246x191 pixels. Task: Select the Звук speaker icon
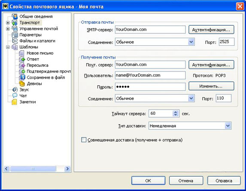pyautogui.click(x=15, y=90)
